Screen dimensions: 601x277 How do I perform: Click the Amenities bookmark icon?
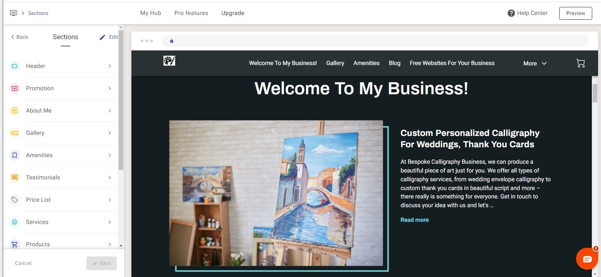(15, 155)
